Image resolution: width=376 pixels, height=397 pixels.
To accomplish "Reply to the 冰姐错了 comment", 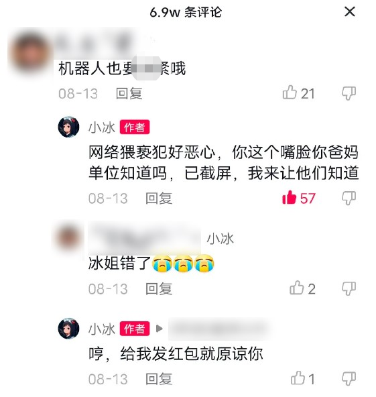I will pos(159,288).
